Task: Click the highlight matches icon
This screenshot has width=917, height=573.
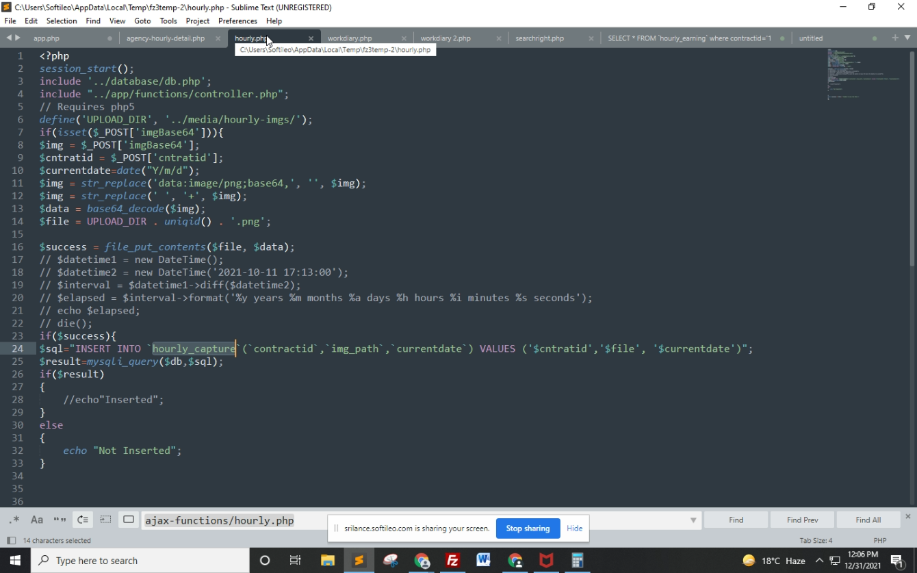Action: point(129,520)
